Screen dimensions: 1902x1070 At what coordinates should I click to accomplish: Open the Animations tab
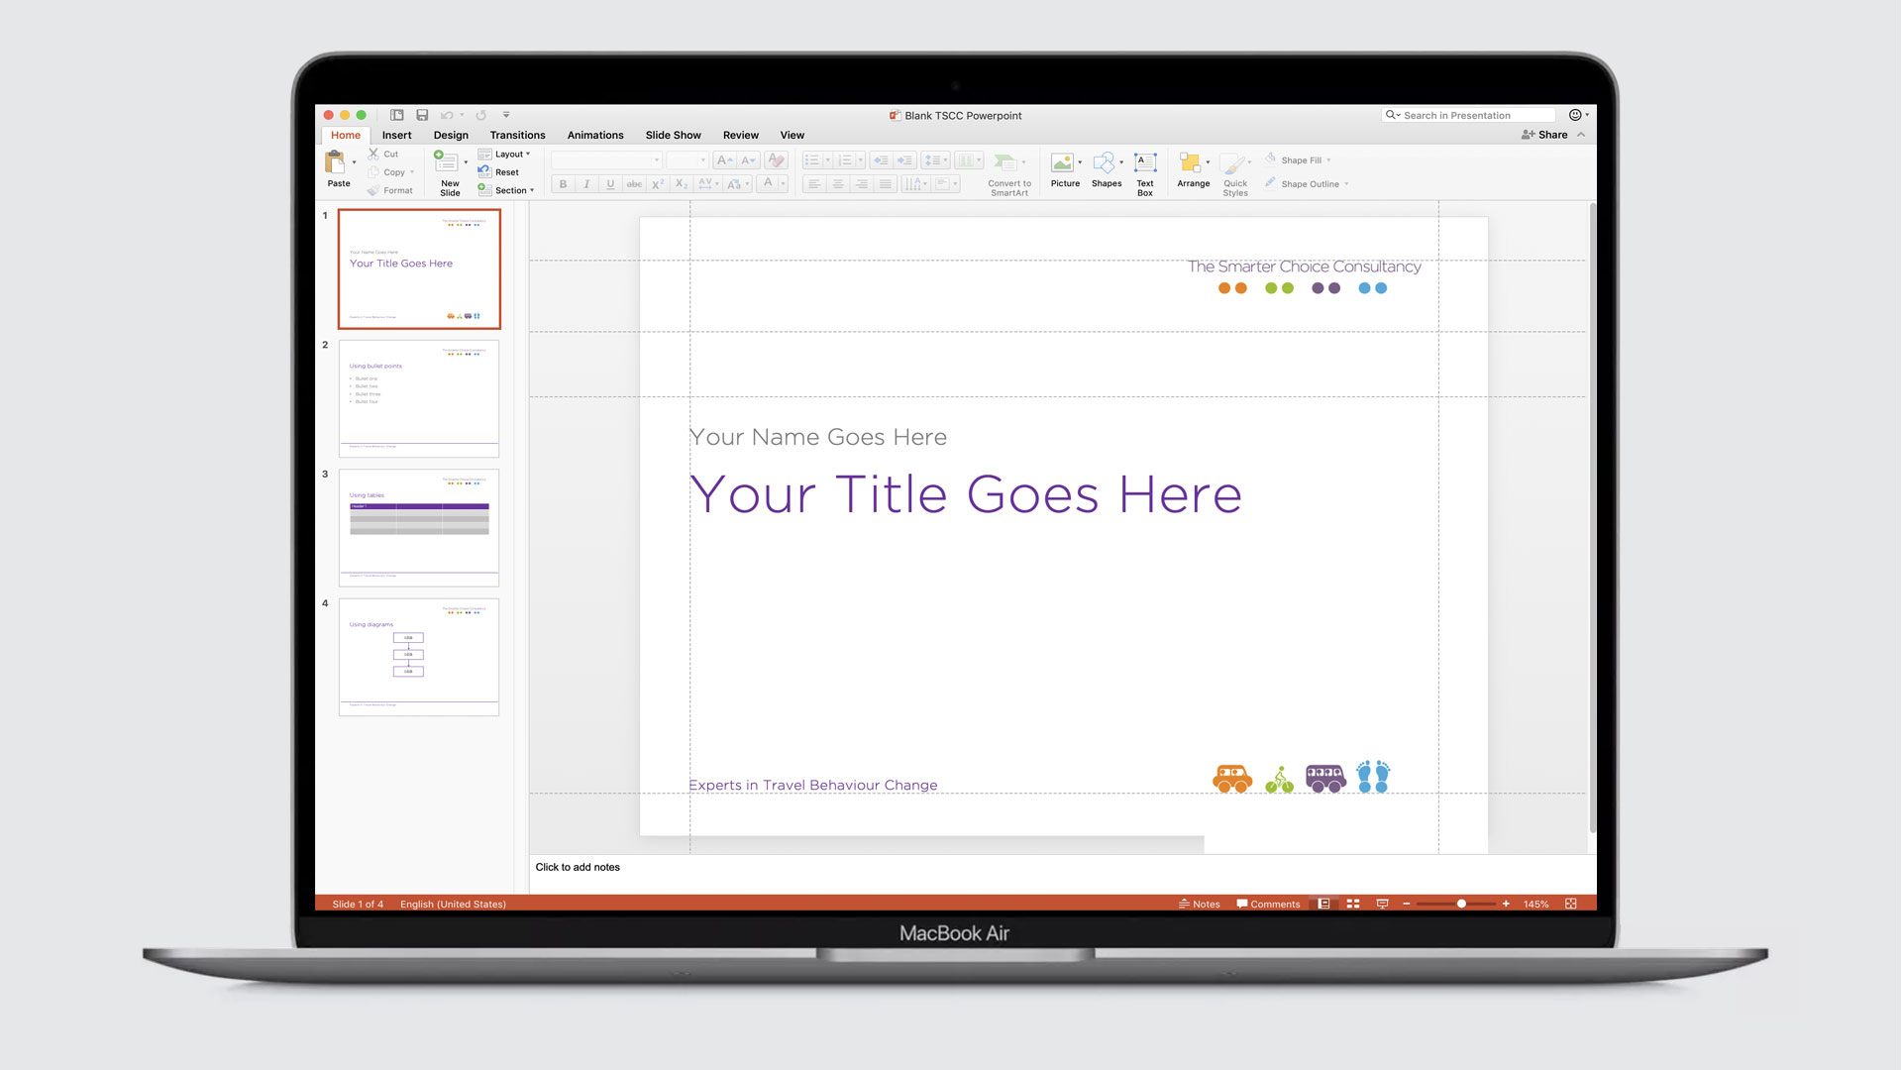(594, 135)
